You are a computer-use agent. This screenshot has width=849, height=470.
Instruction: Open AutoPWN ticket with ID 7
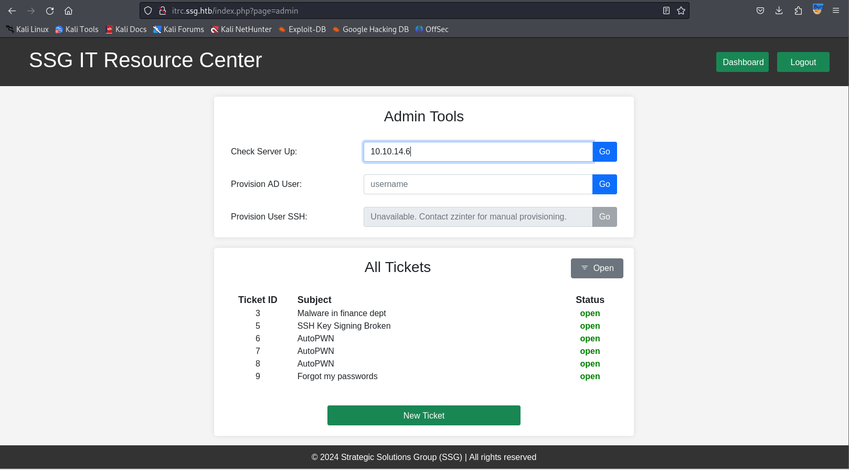(315, 351)
